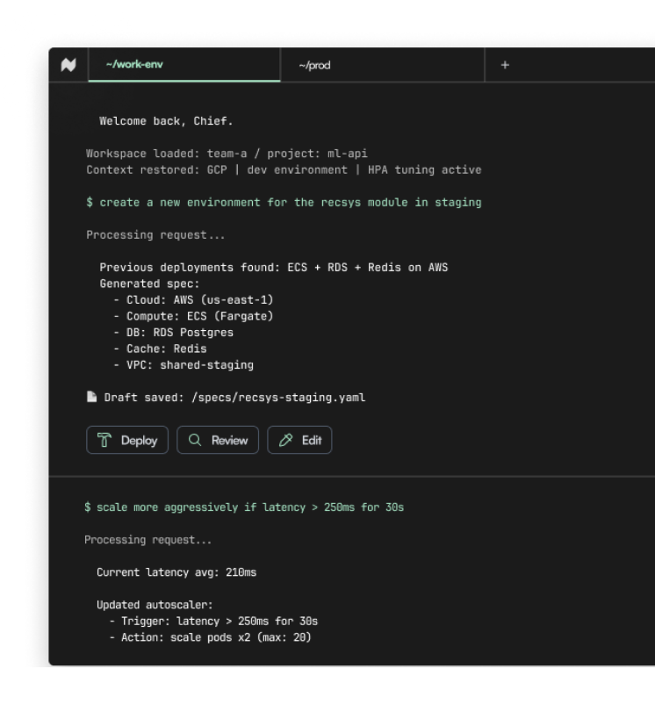The height and width of the screenshot is (712, 655).
Task: Select the pen icon on the Edit button
Action: [x=287, y=440]
